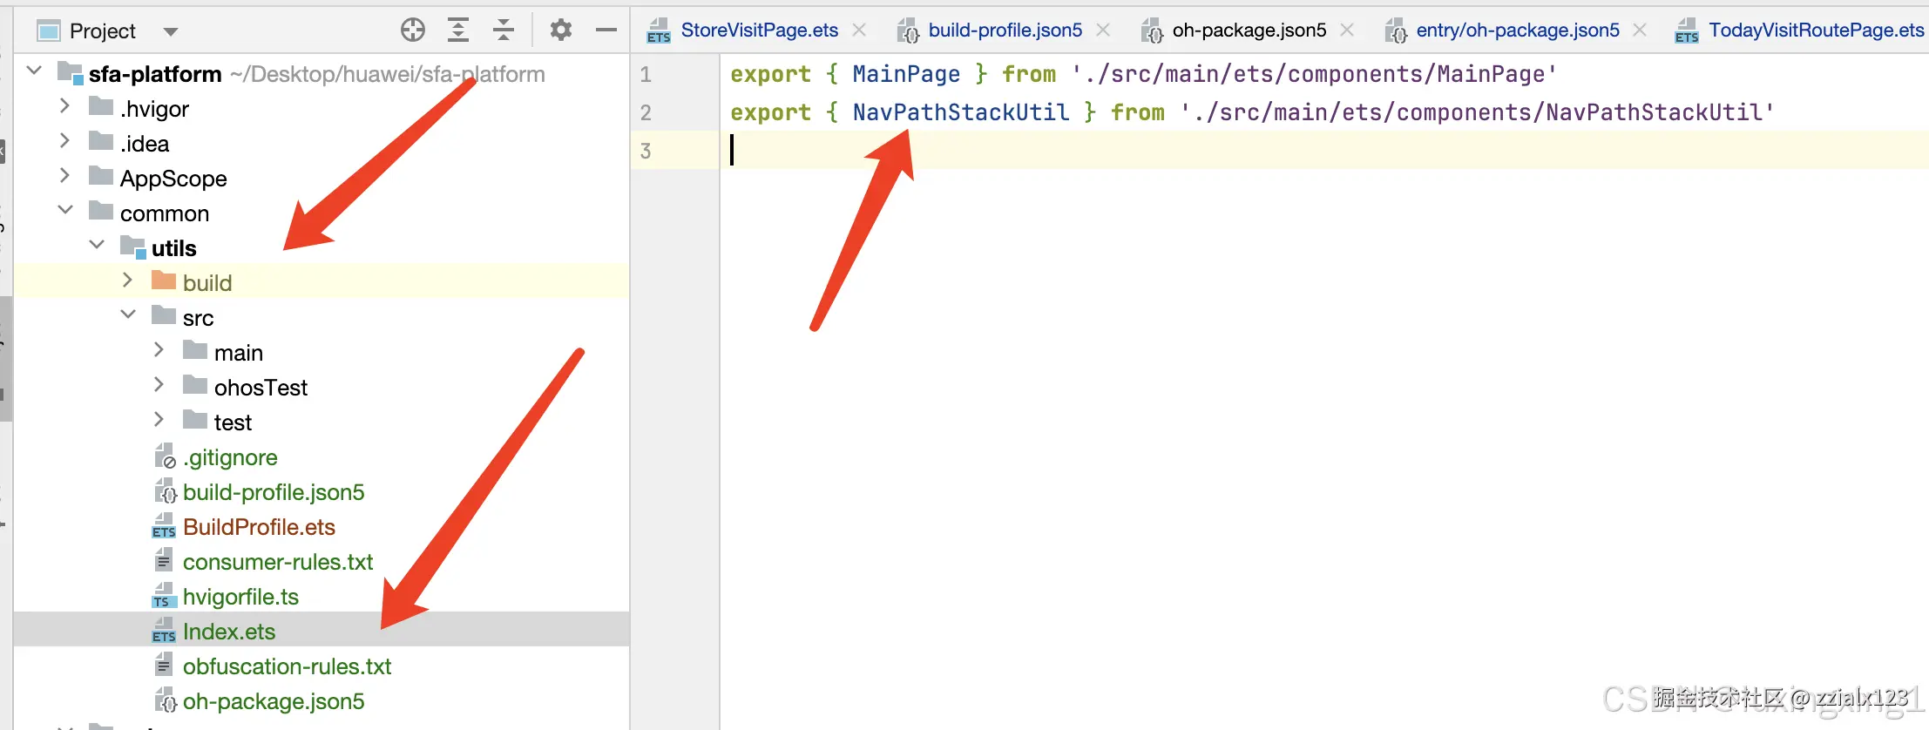Close the entry/oh-package.json5 tab
The width and height of the screenshot is (1929, 730).
pos(1640,30)
